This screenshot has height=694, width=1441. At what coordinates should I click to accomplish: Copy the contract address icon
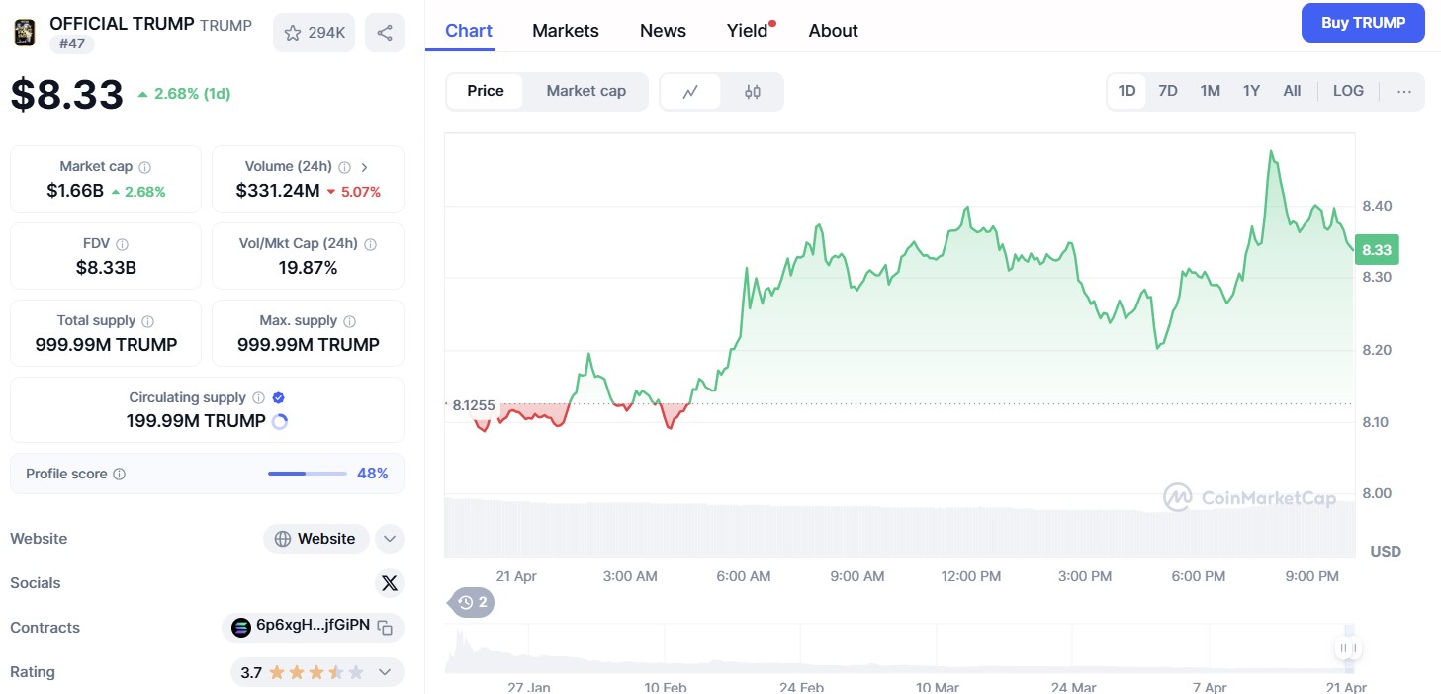pos(386,627)
